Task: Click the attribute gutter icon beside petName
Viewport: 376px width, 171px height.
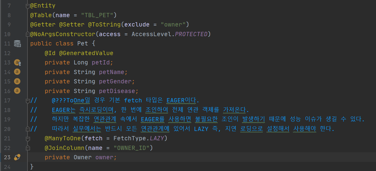Action: (x=17, y=72)
